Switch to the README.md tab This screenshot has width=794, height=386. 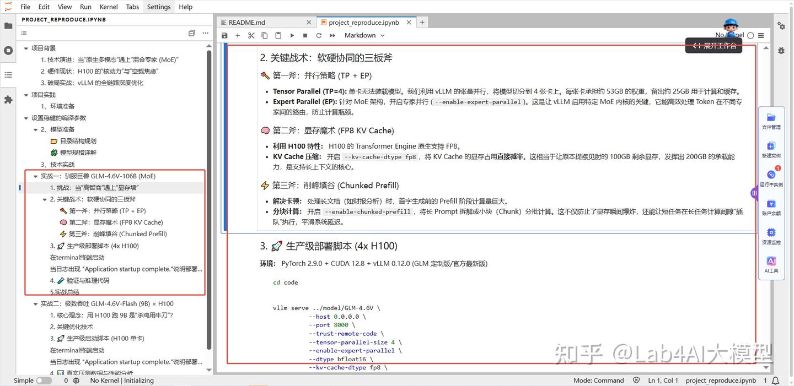tap(246, 22)
